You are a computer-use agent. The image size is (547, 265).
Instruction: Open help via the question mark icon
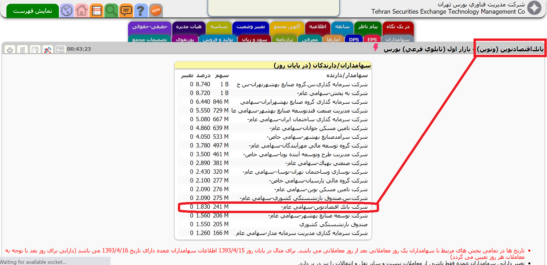click(141, 11)
